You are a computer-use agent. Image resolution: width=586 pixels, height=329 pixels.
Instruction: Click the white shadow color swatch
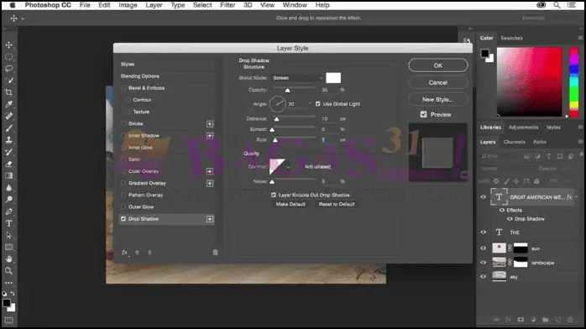[333, 78]
